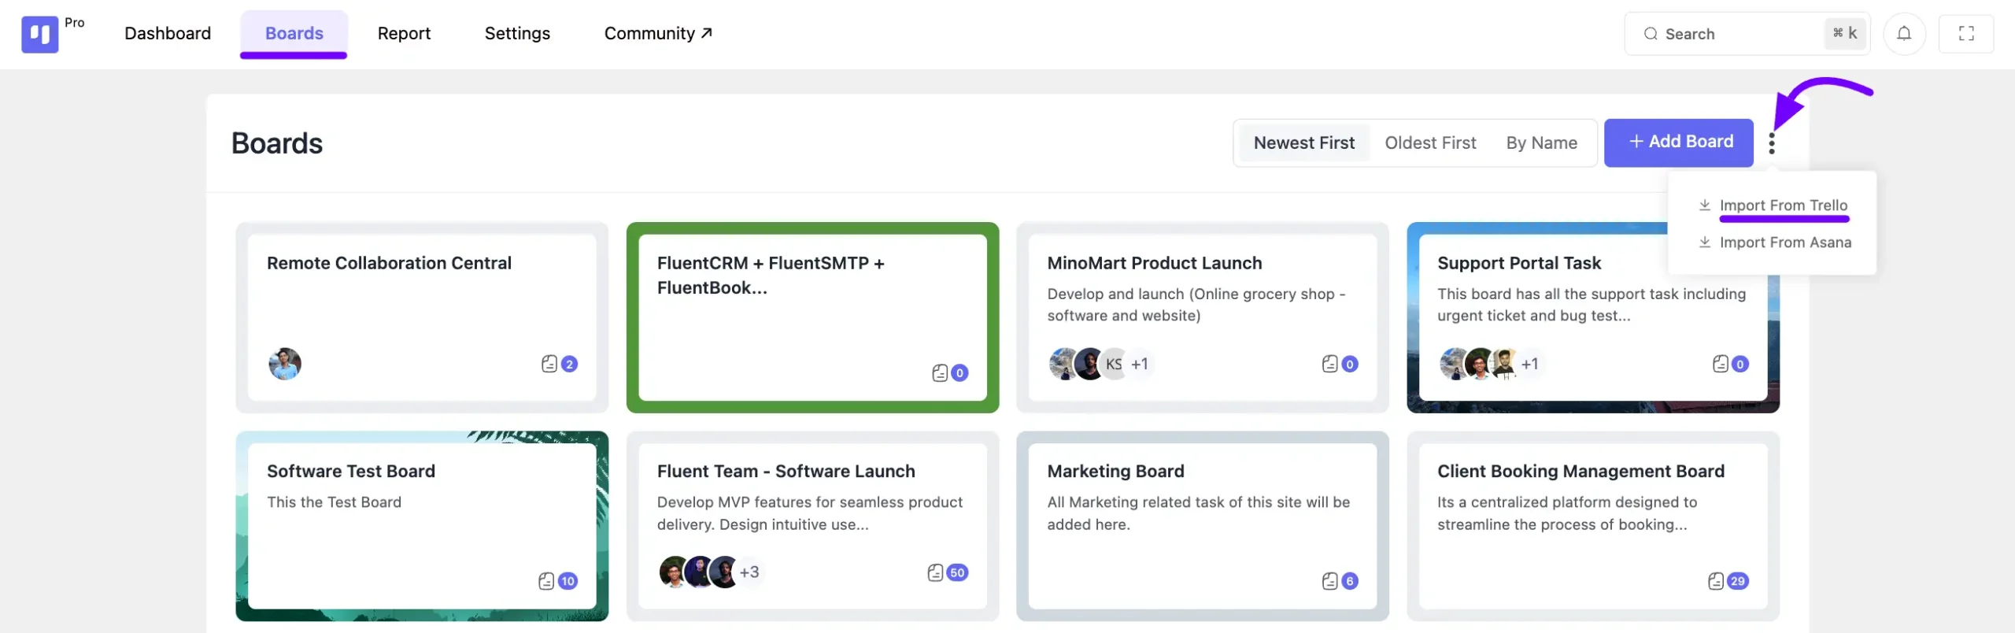The width and height of the screenshot is (2015, 633).
Task: Click task count icon on Support Portal Task
Action: coord(1721,364)
